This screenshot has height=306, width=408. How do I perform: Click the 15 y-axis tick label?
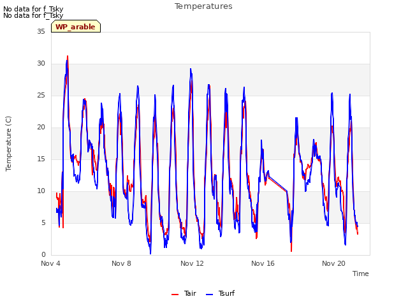point(41,159)
